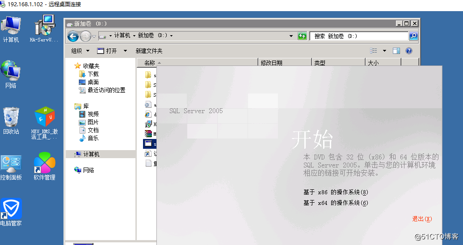This screenshot has height=245, width=463.
Task: Open the 网络 desktop icon
Action: tap(11, 74)
